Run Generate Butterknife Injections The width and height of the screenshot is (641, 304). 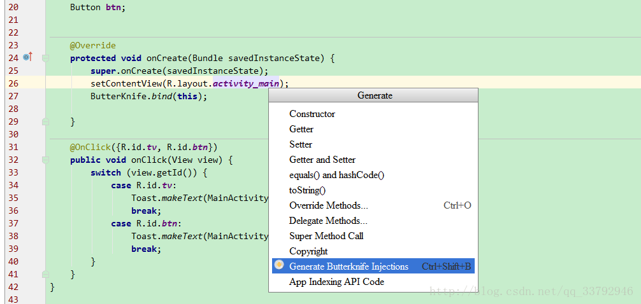(x=349, y=266)
